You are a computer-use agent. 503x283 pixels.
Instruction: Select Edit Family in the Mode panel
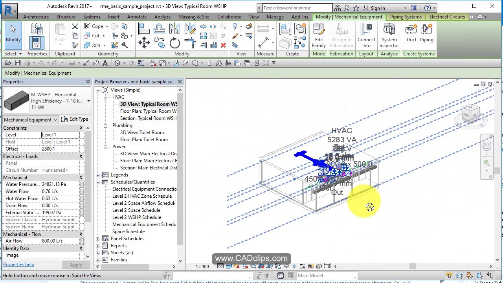click(319, 35)
